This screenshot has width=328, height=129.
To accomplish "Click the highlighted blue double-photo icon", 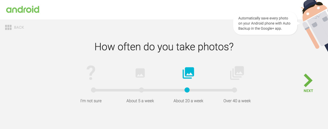I will coord(188,73).
